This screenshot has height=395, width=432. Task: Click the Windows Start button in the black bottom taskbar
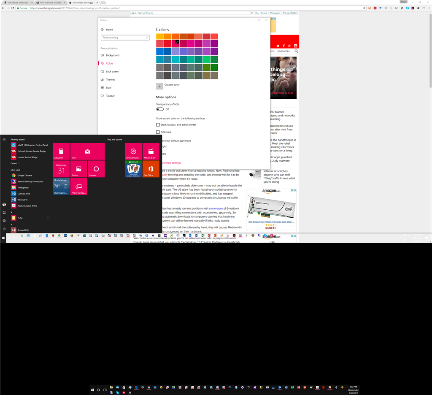click(92, 390)
